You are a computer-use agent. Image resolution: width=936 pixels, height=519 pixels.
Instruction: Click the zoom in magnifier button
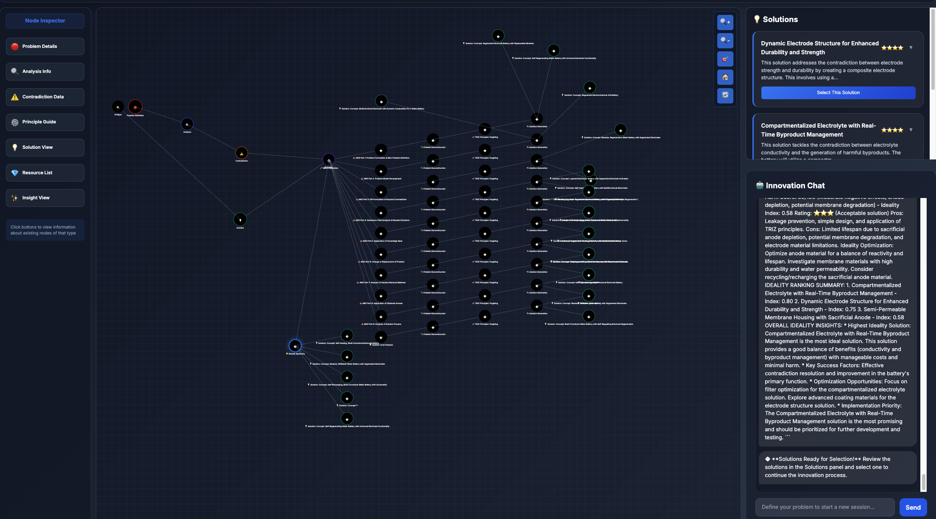(725, 22)
